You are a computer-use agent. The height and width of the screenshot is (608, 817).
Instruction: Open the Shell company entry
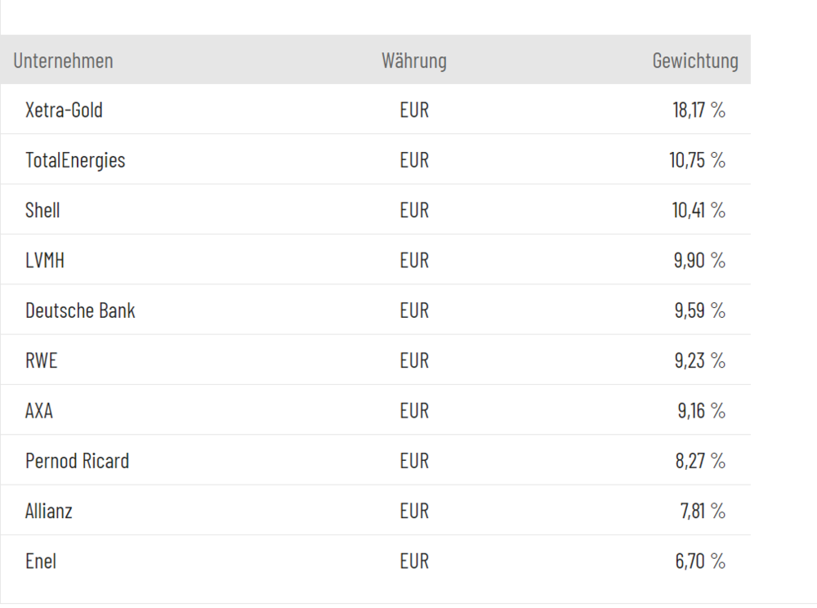(x=42, y=210)
